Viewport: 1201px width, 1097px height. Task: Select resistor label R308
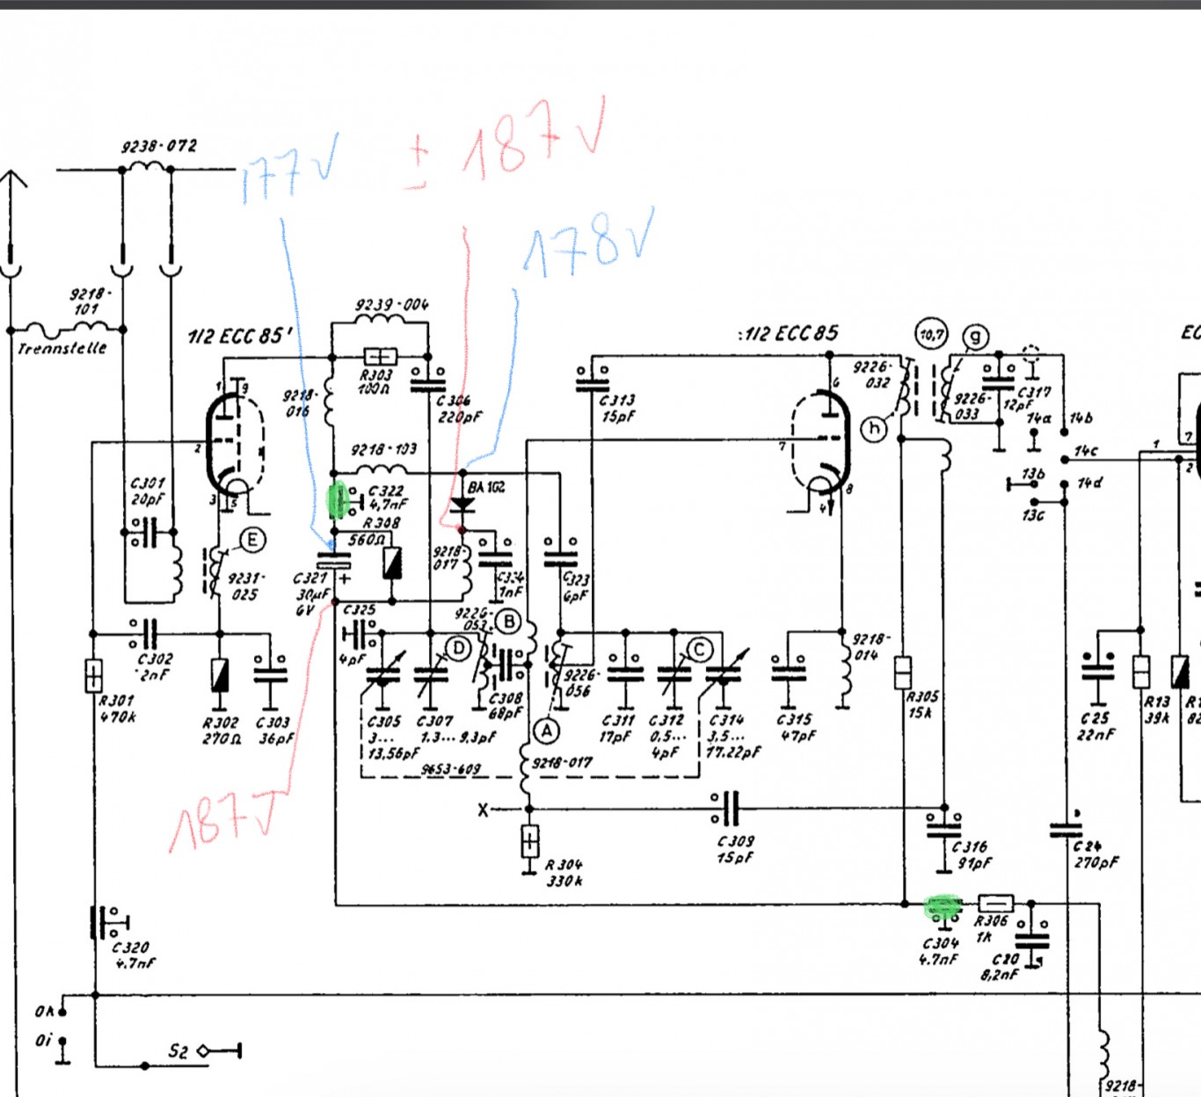382,522
